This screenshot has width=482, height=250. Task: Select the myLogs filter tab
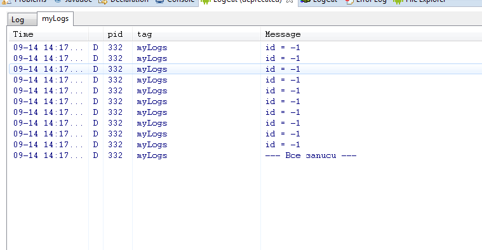click(x=55, y=19)
